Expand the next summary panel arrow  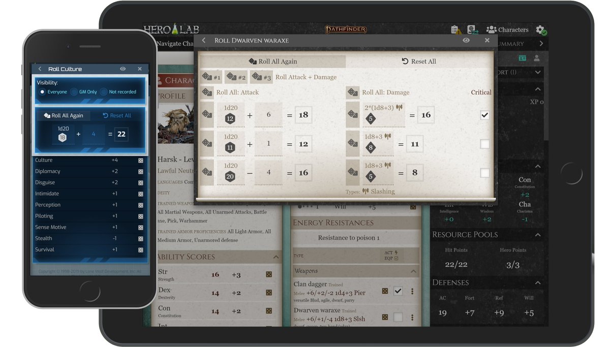(x=541, y=44)
